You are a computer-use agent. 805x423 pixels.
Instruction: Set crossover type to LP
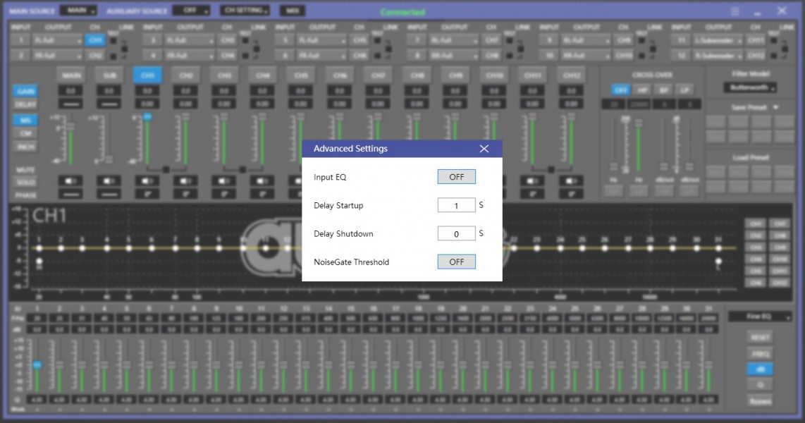point(684,90)
